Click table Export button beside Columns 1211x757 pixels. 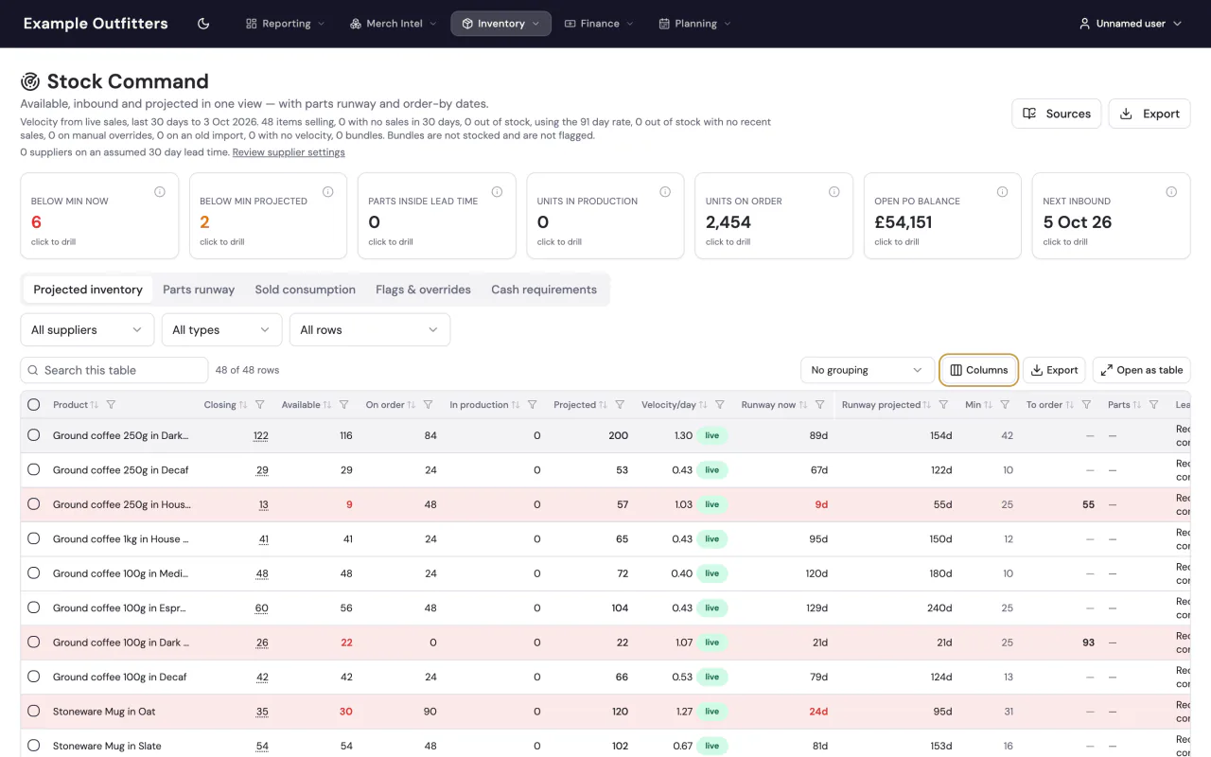click(x=1054, y=370)
